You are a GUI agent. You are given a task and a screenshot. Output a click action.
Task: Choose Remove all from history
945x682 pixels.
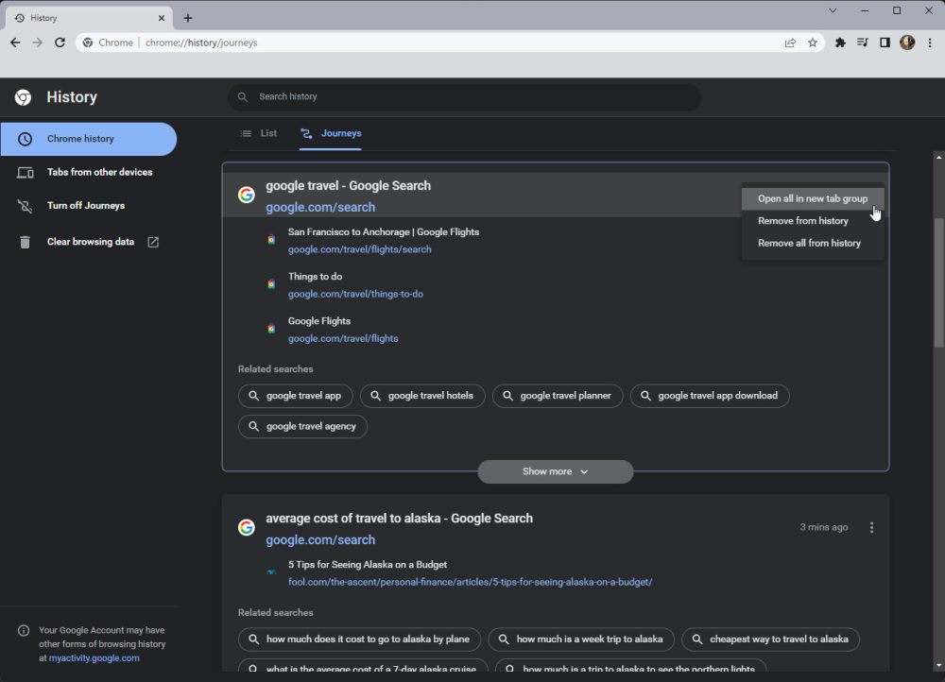[x=809, y=243]
